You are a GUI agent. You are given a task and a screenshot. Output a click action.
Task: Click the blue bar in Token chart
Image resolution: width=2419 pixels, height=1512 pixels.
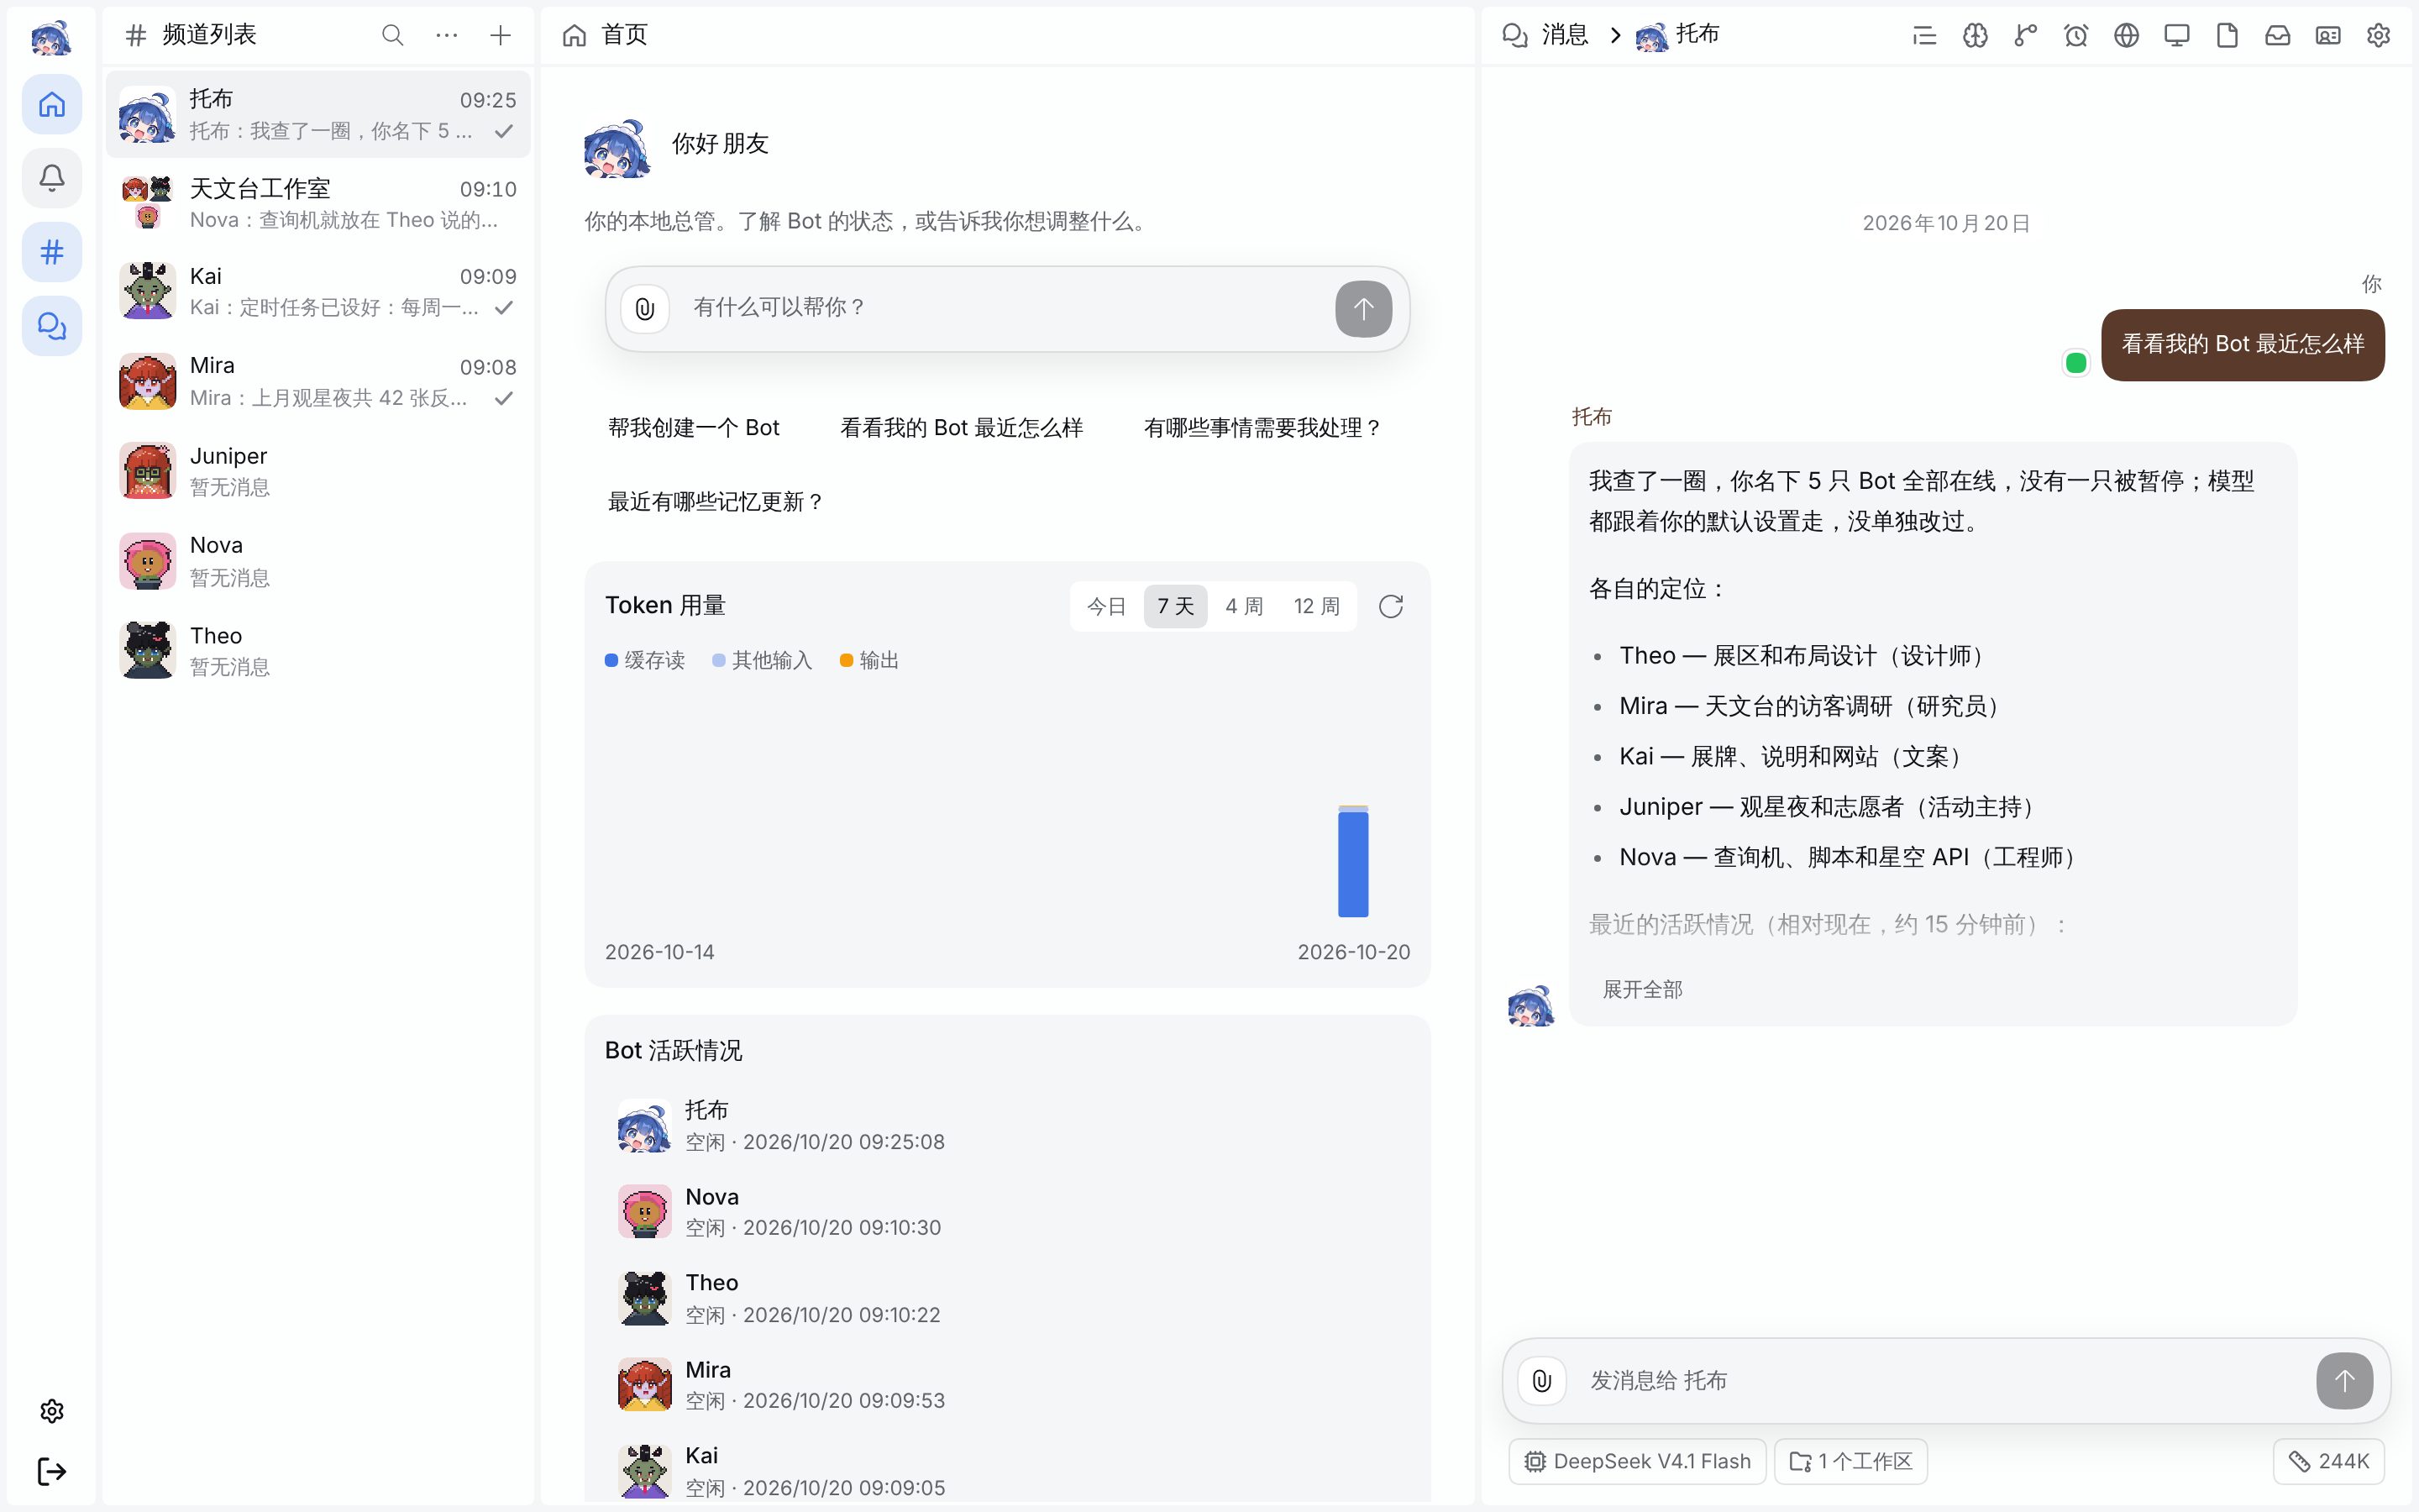[x=1352, y=863]
